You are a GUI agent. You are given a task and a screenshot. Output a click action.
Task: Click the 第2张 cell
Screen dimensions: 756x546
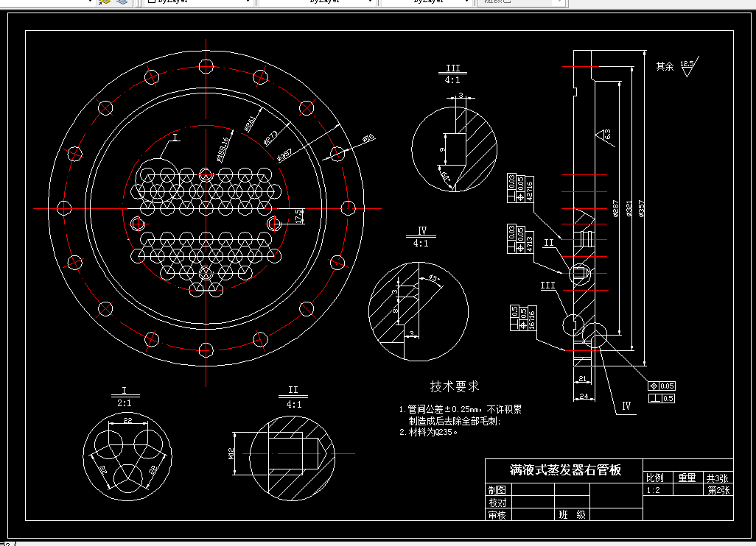[x=718, y=490]
